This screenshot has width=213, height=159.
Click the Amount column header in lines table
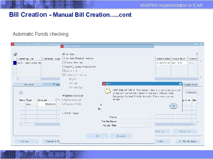pyautogui.click(x=47, y=100)
